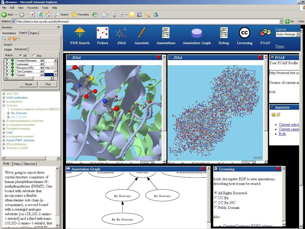Click the Current selection link
This screenshot has height=229, width=305.
289,124
